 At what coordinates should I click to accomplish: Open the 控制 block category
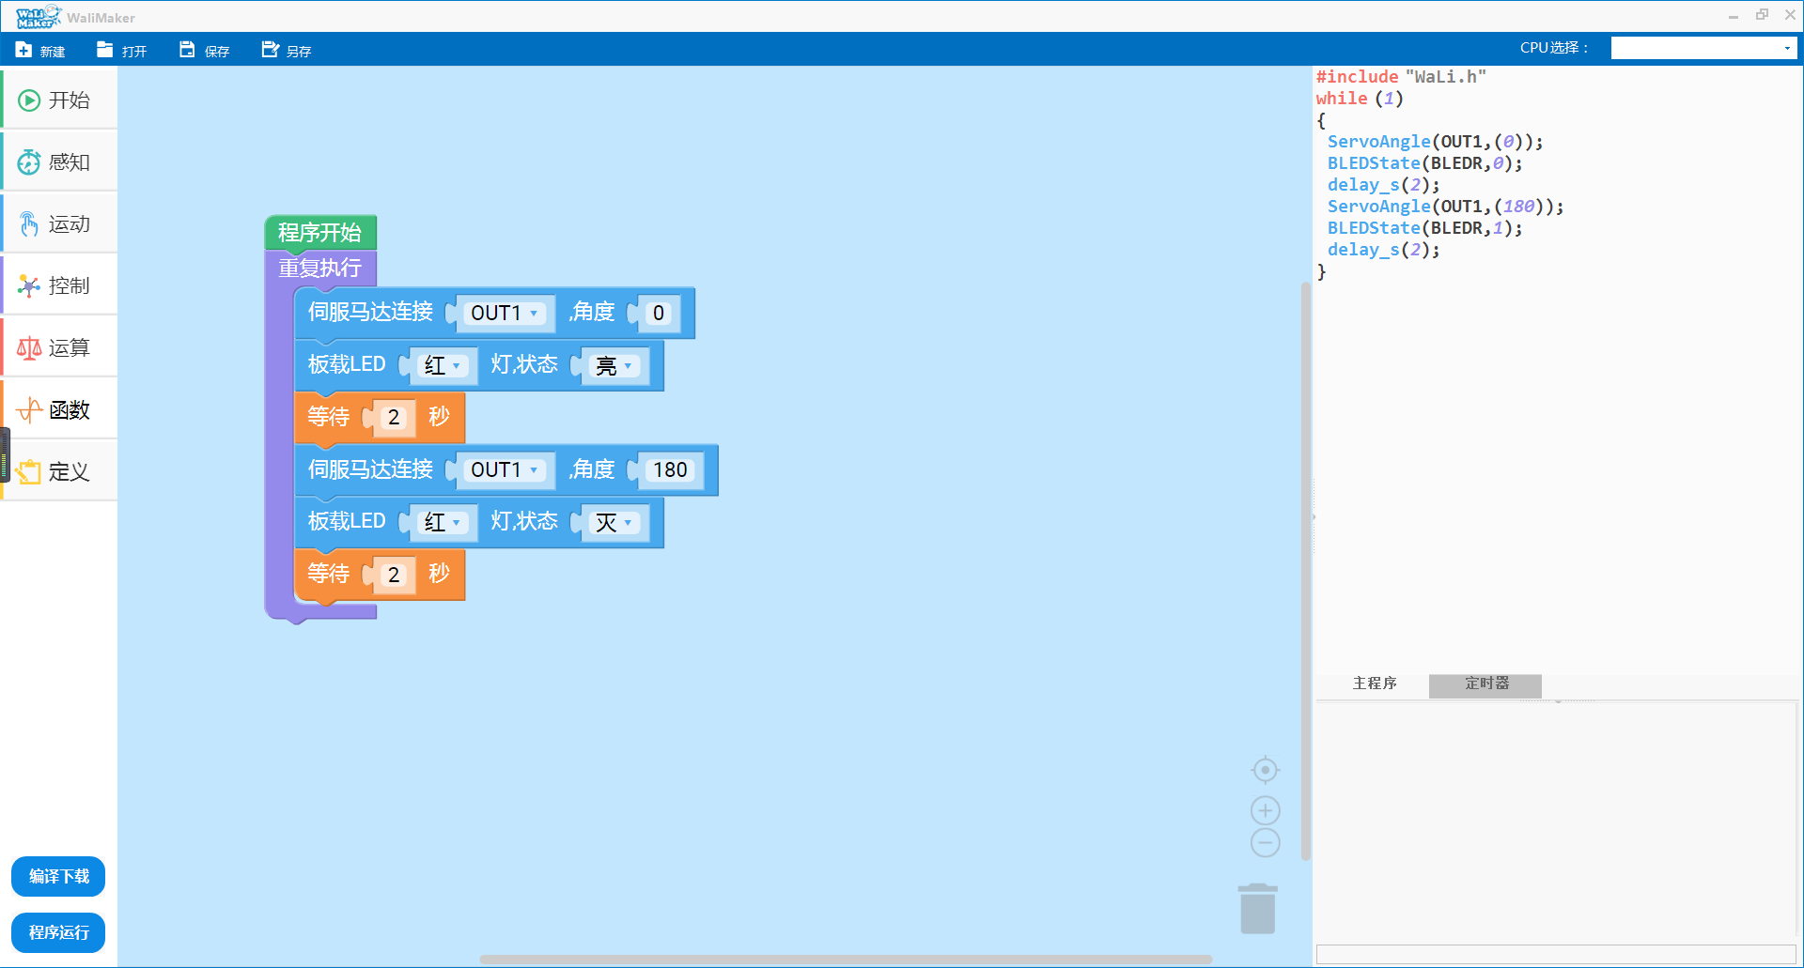click(x=59, y=285)
